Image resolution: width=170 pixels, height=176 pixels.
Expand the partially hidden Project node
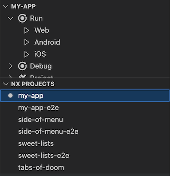click(x=10, y=77)
